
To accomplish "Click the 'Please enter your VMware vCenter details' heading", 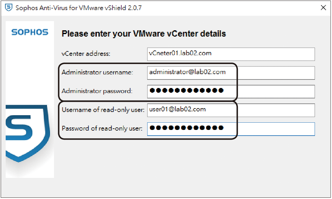I will point(144,34).
